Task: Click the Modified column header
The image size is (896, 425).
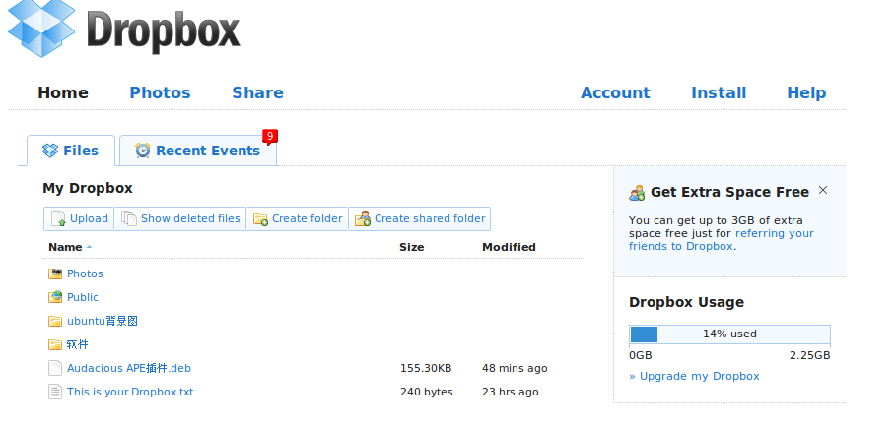Action: [509, 247]
